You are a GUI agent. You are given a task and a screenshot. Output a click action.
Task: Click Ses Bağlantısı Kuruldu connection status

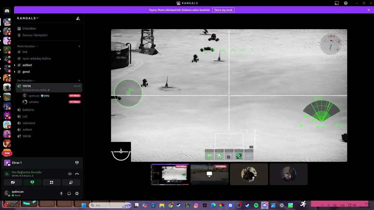tap(27, 172)
